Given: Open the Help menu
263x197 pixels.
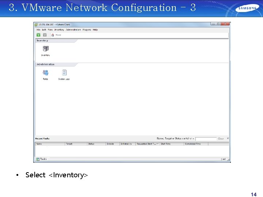Looking at the screenshot, I should (x=95, y=30).
